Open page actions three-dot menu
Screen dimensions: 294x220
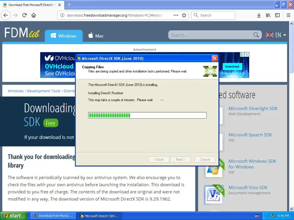(x=176, y=15)
